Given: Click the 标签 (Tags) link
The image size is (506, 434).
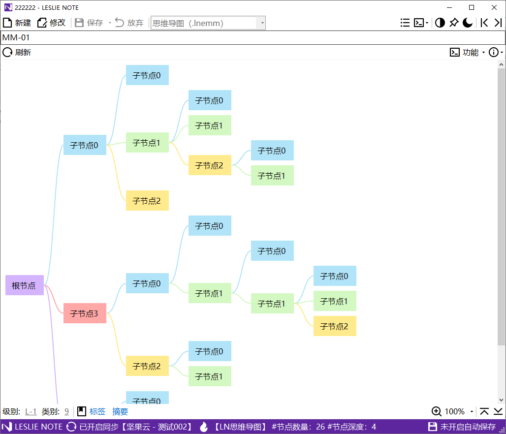Looking at the screenshot, I should click(97, 412).
